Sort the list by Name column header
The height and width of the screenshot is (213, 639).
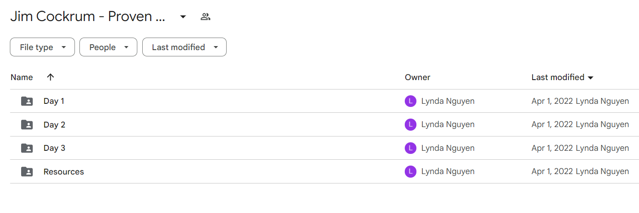[22, 77]
